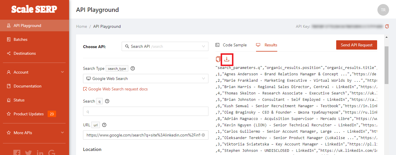Click the API Playground flask icon
This screenshot has width=396, height=155.
click(9, 25)
